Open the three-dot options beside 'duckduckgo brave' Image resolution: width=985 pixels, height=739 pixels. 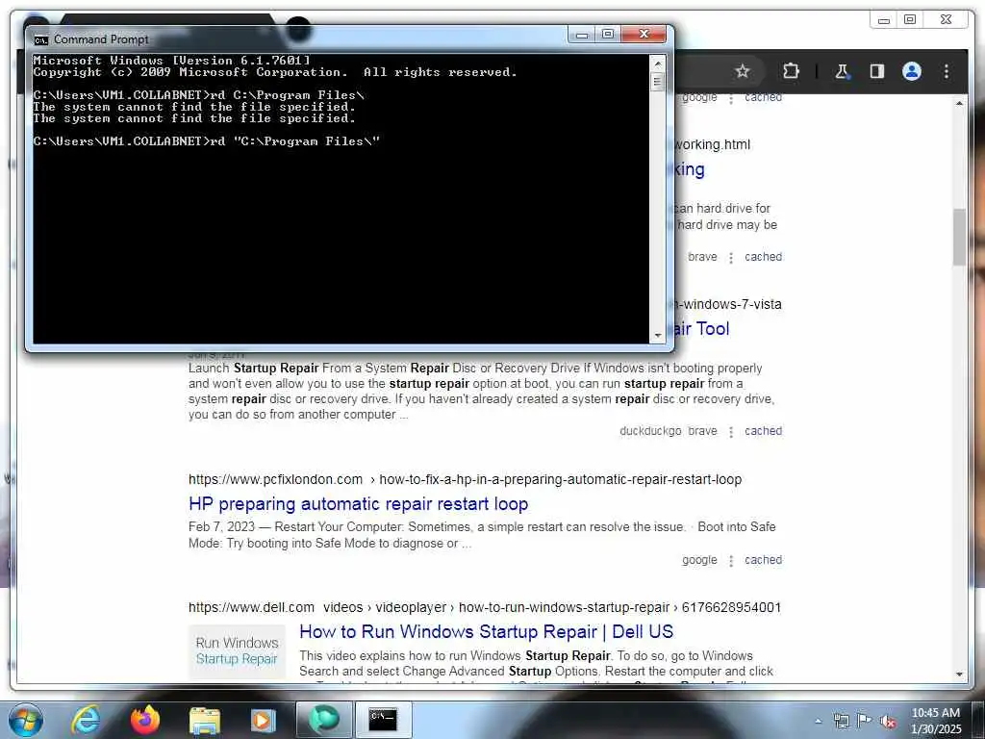click(x=731, y=432)
